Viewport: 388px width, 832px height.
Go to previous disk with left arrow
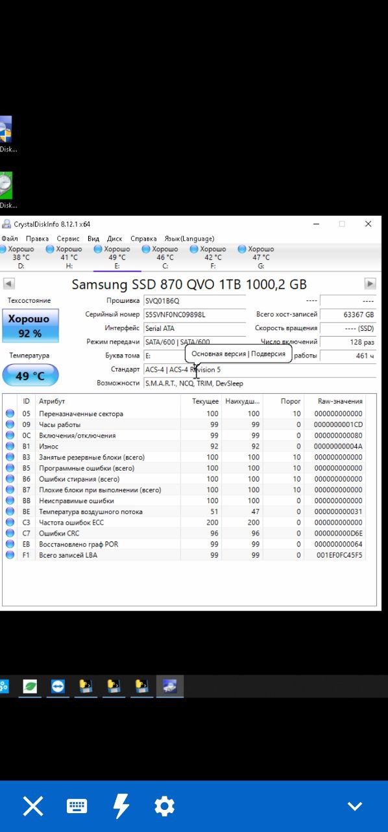point(9,284)
